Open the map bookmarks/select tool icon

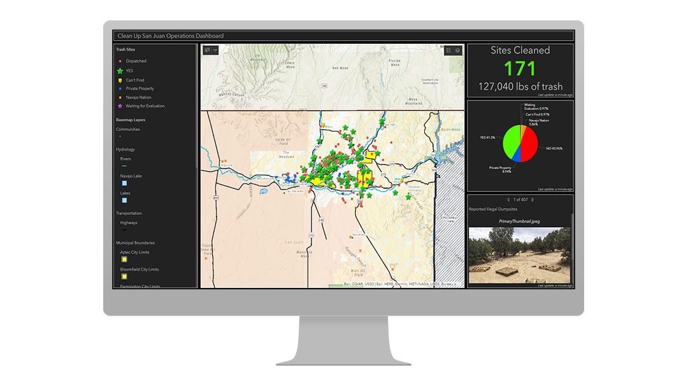207,50
